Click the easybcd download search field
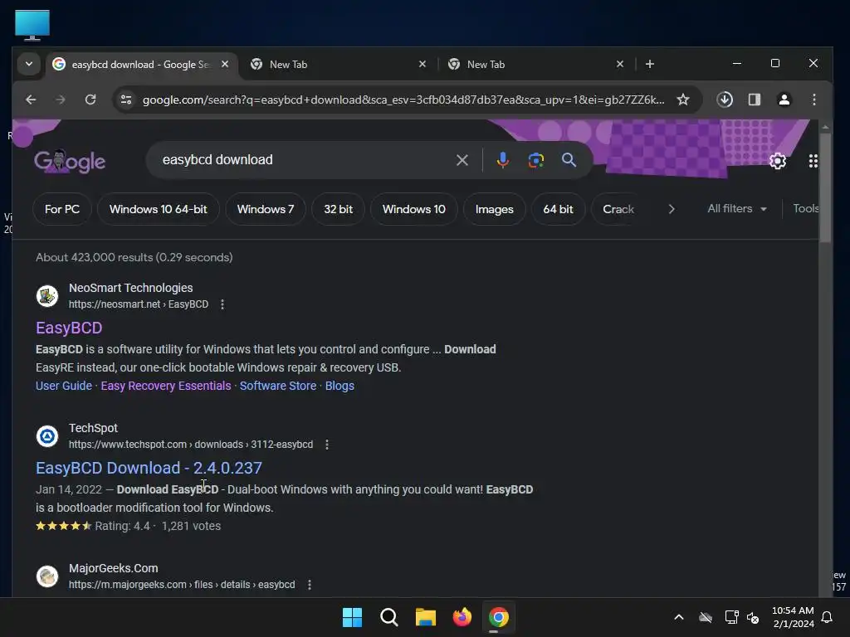The width and height of the screenshot is (850, 637). 304,160
